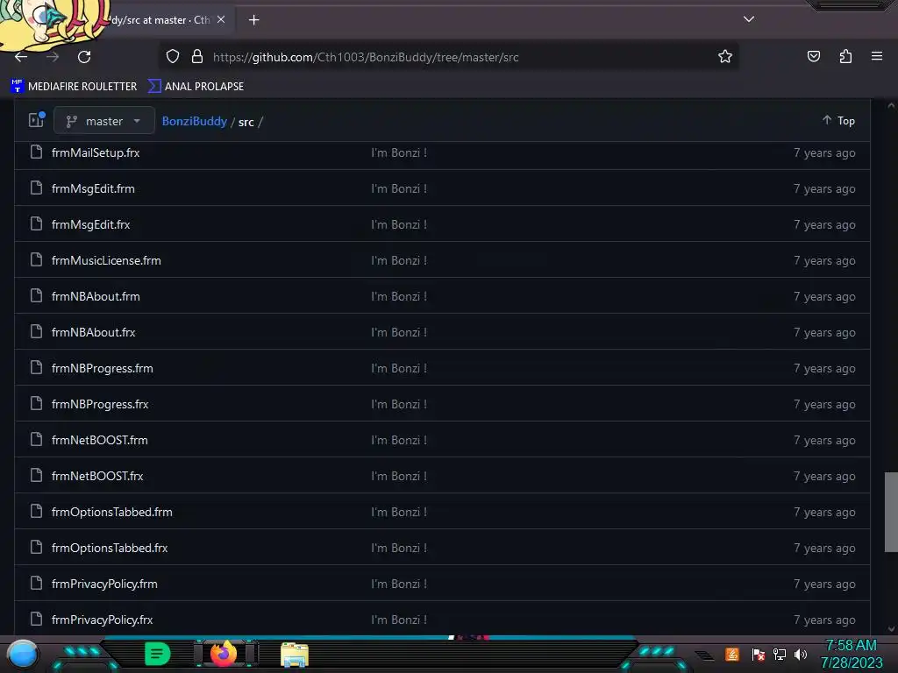898x673 pixels.
Task: Open frmPrivacyPolicy.frm file
Action: pyautogui.click(x=105, y=584)
